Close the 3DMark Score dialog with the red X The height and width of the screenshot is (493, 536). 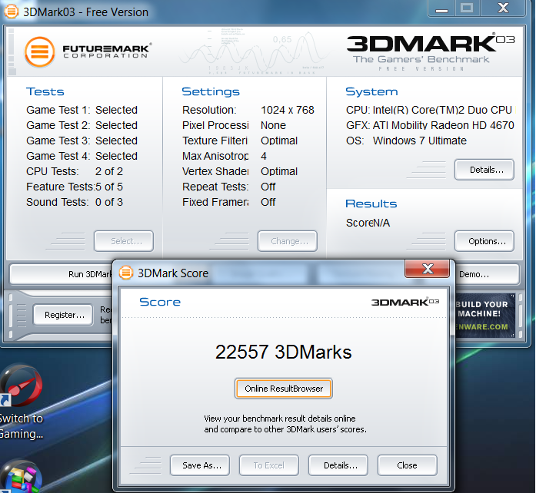(428, 269)
